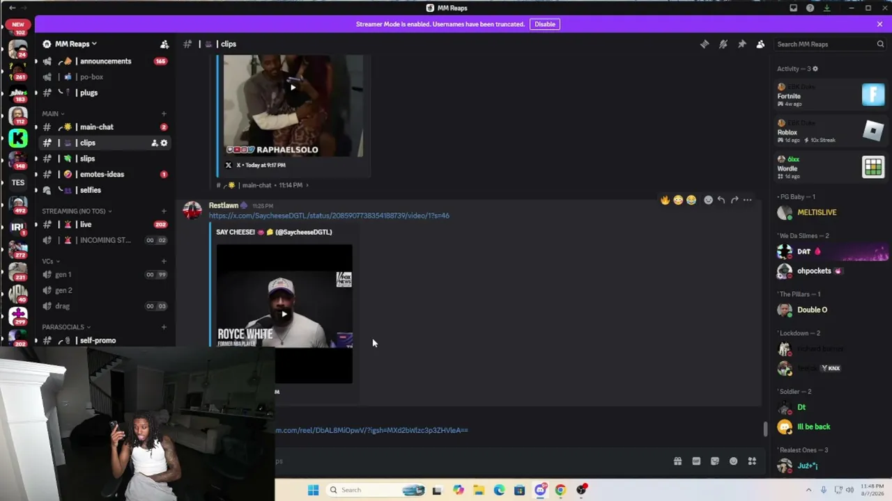
Task: Add a channel to PARASOCIALS category
Action: 164,327
